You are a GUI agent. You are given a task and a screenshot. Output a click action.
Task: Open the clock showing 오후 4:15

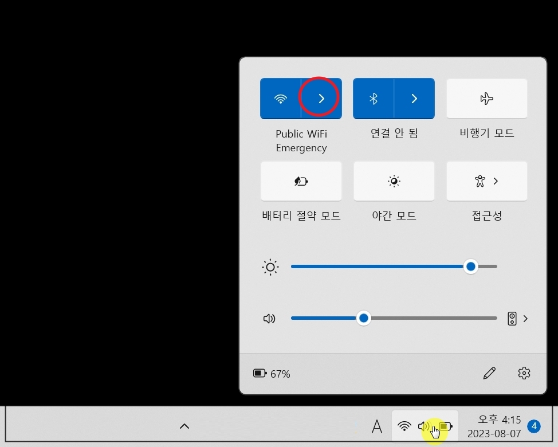(x=500, y=420)
